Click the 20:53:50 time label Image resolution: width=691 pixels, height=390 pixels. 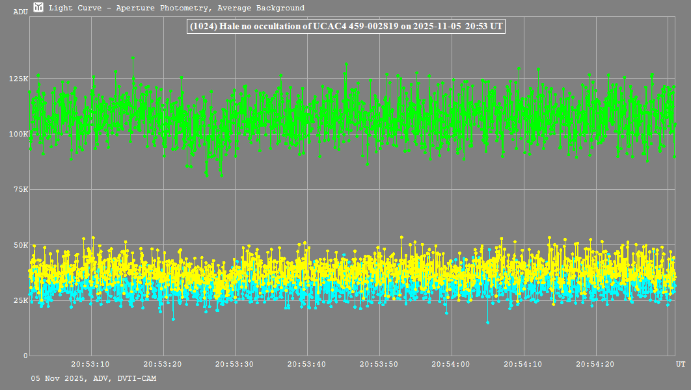point(379,365)
